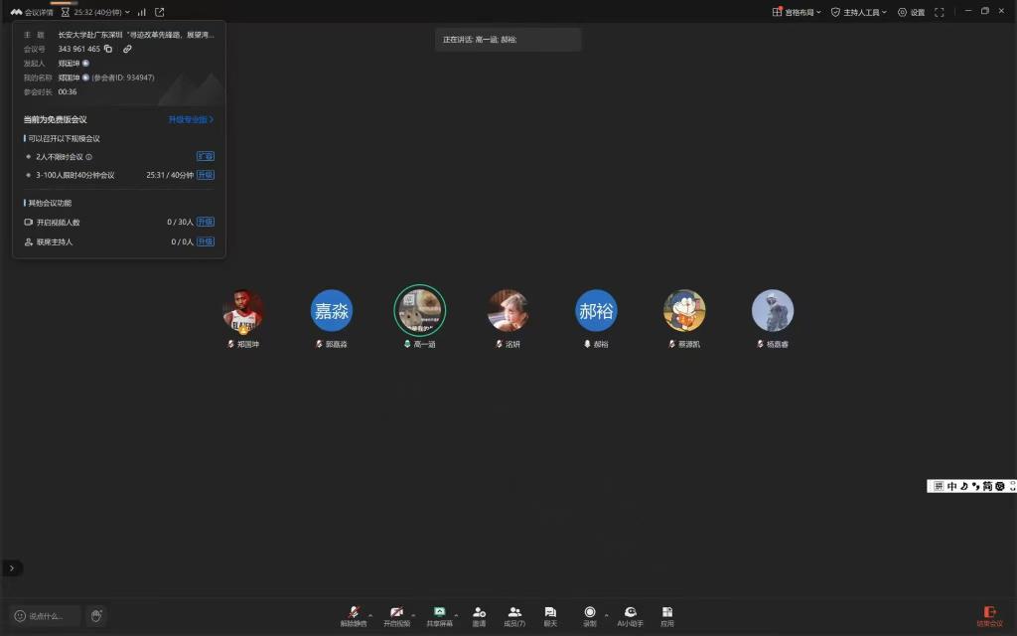The width and height of the screenshot is (1017, 636).
Task: Open the 聊天 chat panel
Action: coord(550,616)
